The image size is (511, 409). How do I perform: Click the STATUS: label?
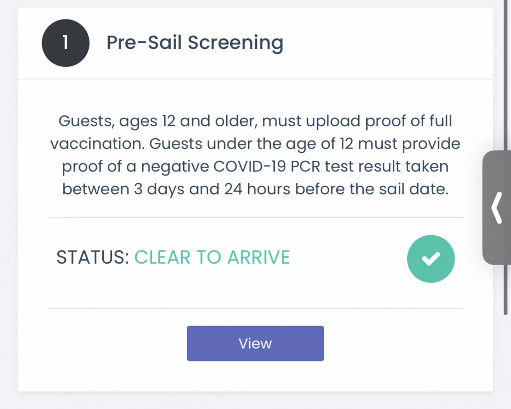coord(93,257)
